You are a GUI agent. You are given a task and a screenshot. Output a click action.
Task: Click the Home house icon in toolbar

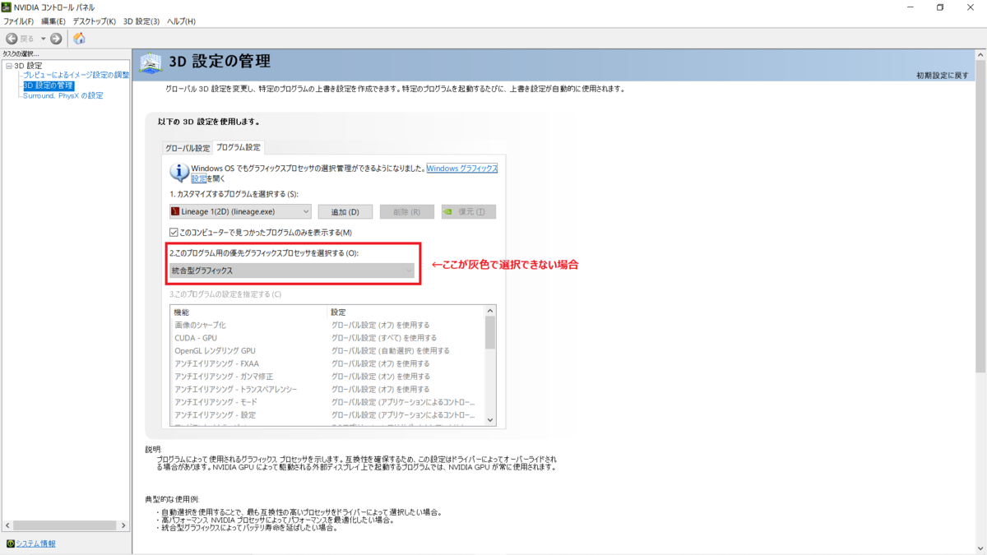[x=79, y=39]
